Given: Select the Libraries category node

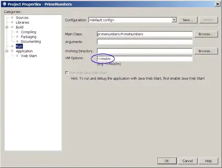Looking at the screenshot, I should click(22, 23).
